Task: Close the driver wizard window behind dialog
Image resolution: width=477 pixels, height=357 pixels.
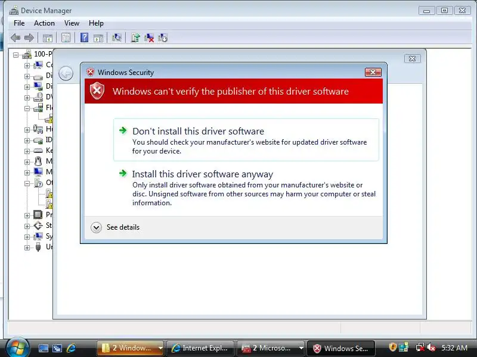Action: point(412,58)
